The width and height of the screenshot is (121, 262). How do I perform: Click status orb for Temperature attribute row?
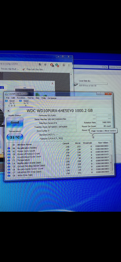click(x=9, y=160)
